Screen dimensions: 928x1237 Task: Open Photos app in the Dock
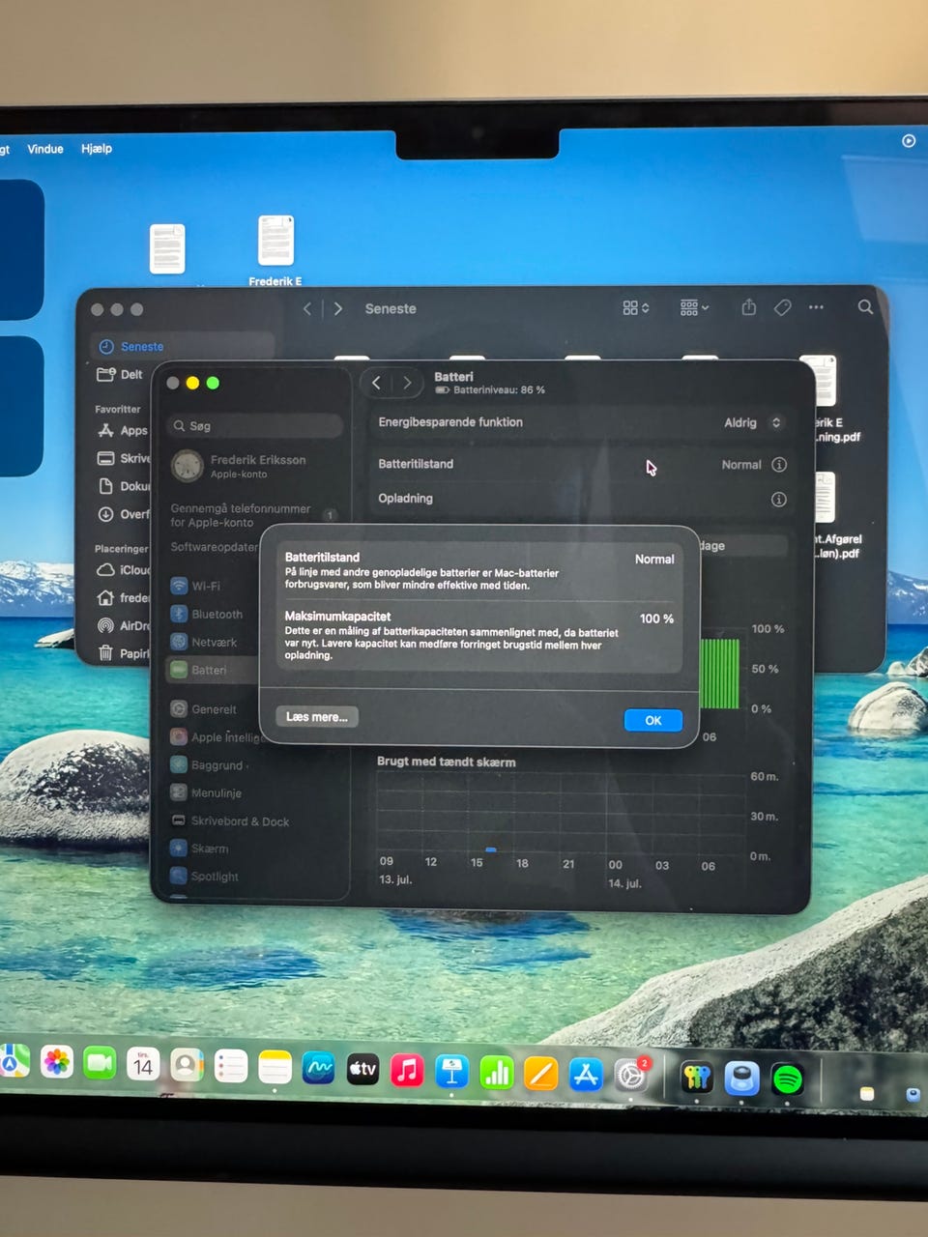click(x=57, y=1063)
